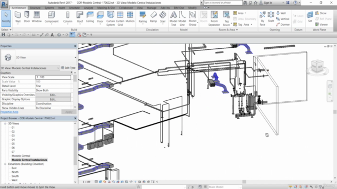Select the Modify tool

(6, 18)
